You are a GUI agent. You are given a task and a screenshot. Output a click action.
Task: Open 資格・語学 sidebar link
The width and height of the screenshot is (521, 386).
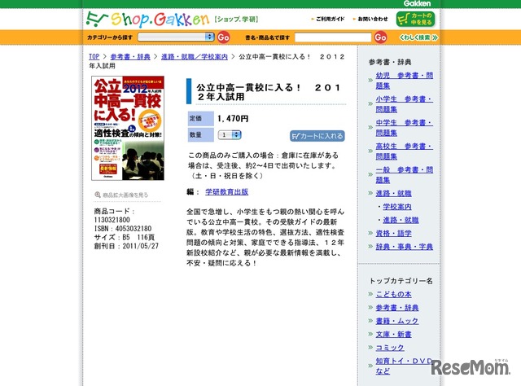pyautogui.click(x=393, y=234)
